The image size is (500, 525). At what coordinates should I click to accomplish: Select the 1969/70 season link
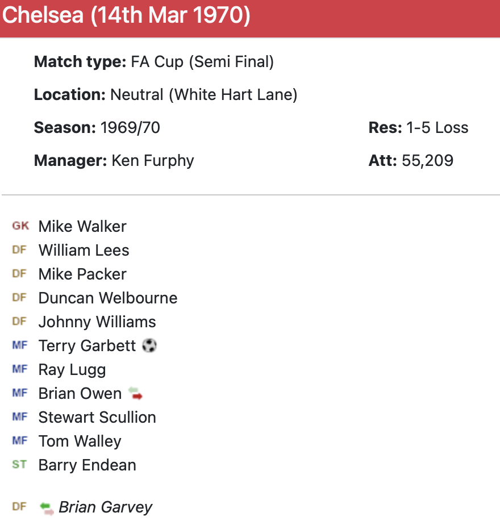coord(130,127)
